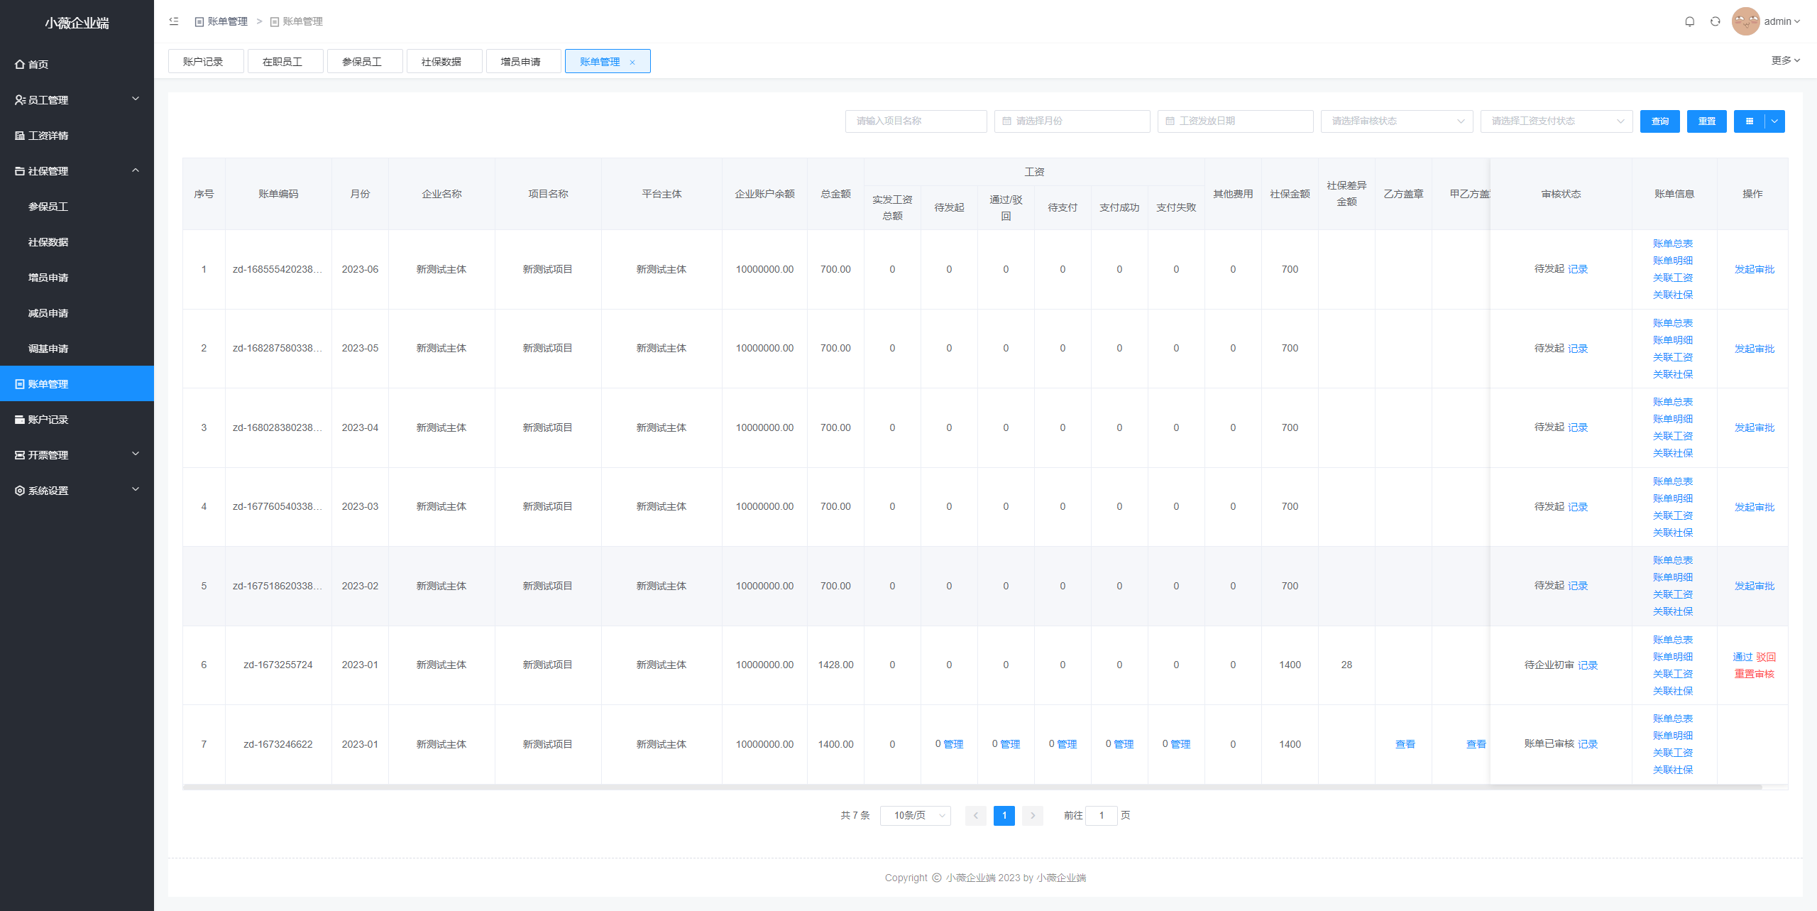1817x911 pixels.
Task: Open the 更多 tabs dropdown
Action: (1785, 60)
